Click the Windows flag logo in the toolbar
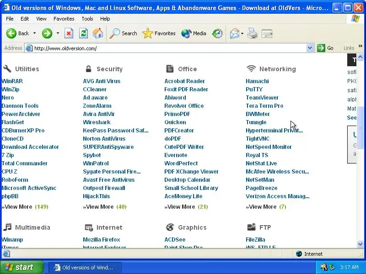This screenshot has height=274, width=366. [x=355, y=19]
